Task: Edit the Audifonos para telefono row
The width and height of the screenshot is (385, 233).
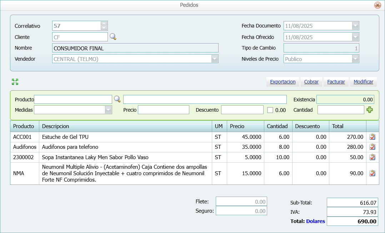Action: (x=372, y=147)
